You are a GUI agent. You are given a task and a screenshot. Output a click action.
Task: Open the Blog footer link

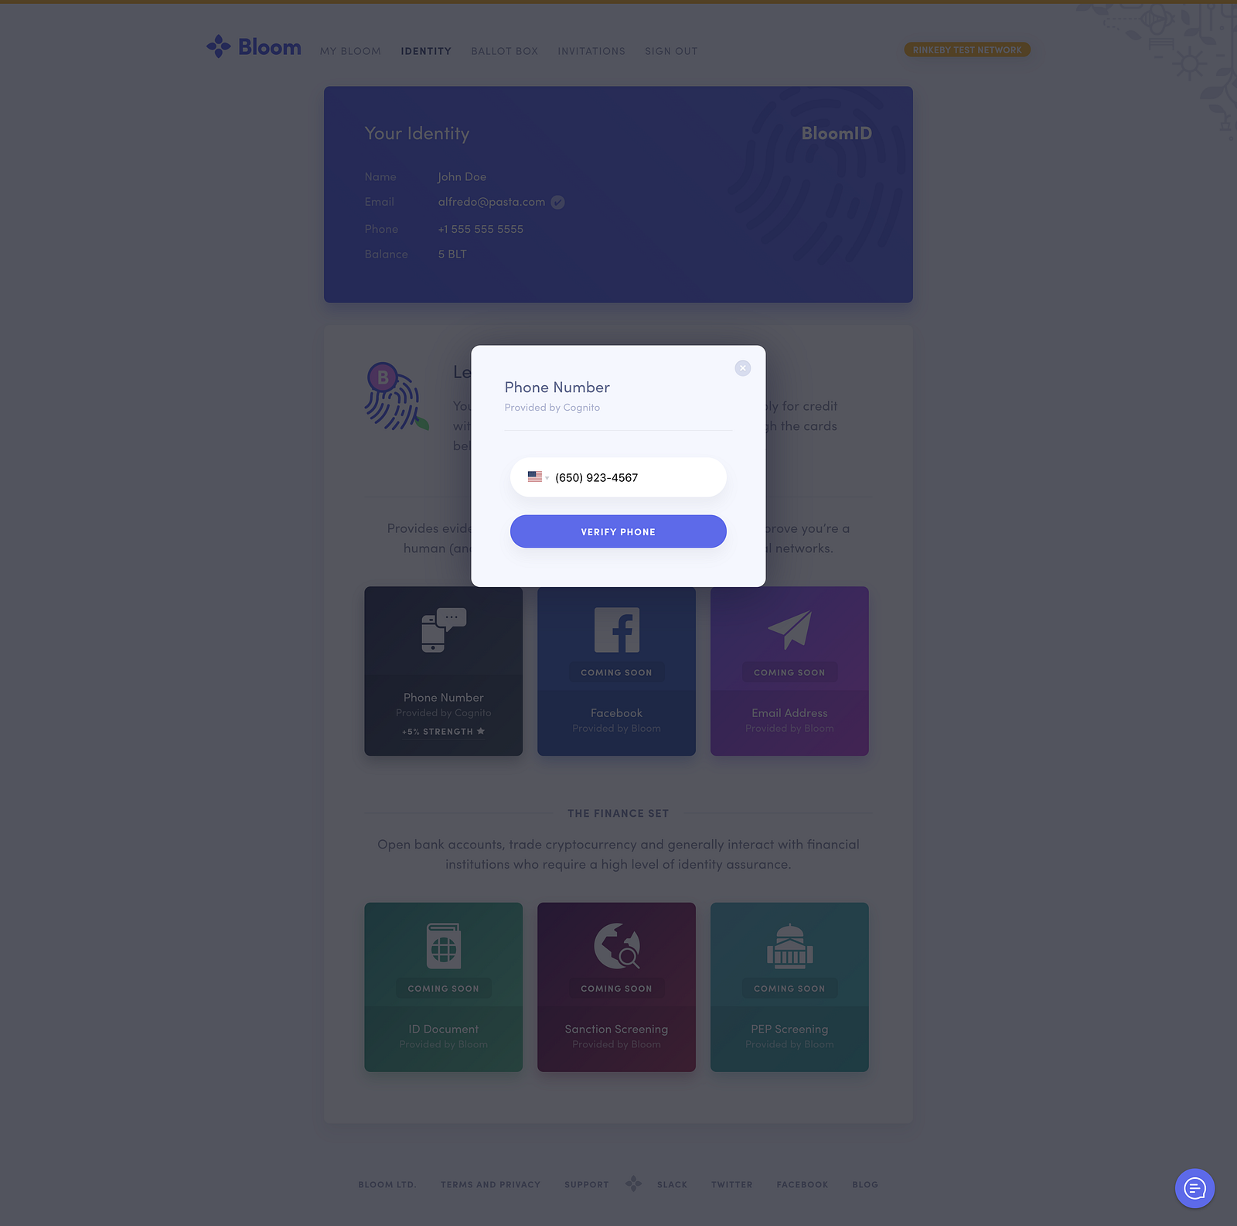coord(865,1185)
